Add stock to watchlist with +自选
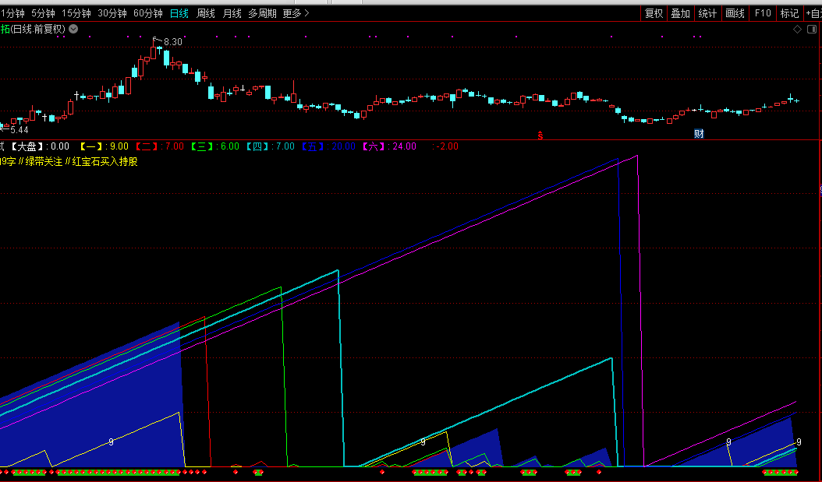Image resolution: width=822 pixels, height=482 pixels. (813, 13)
